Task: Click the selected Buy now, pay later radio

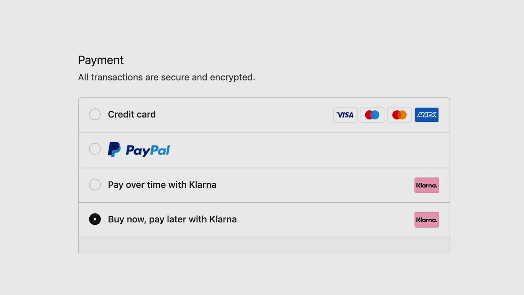Action: (x=95, y=219)
